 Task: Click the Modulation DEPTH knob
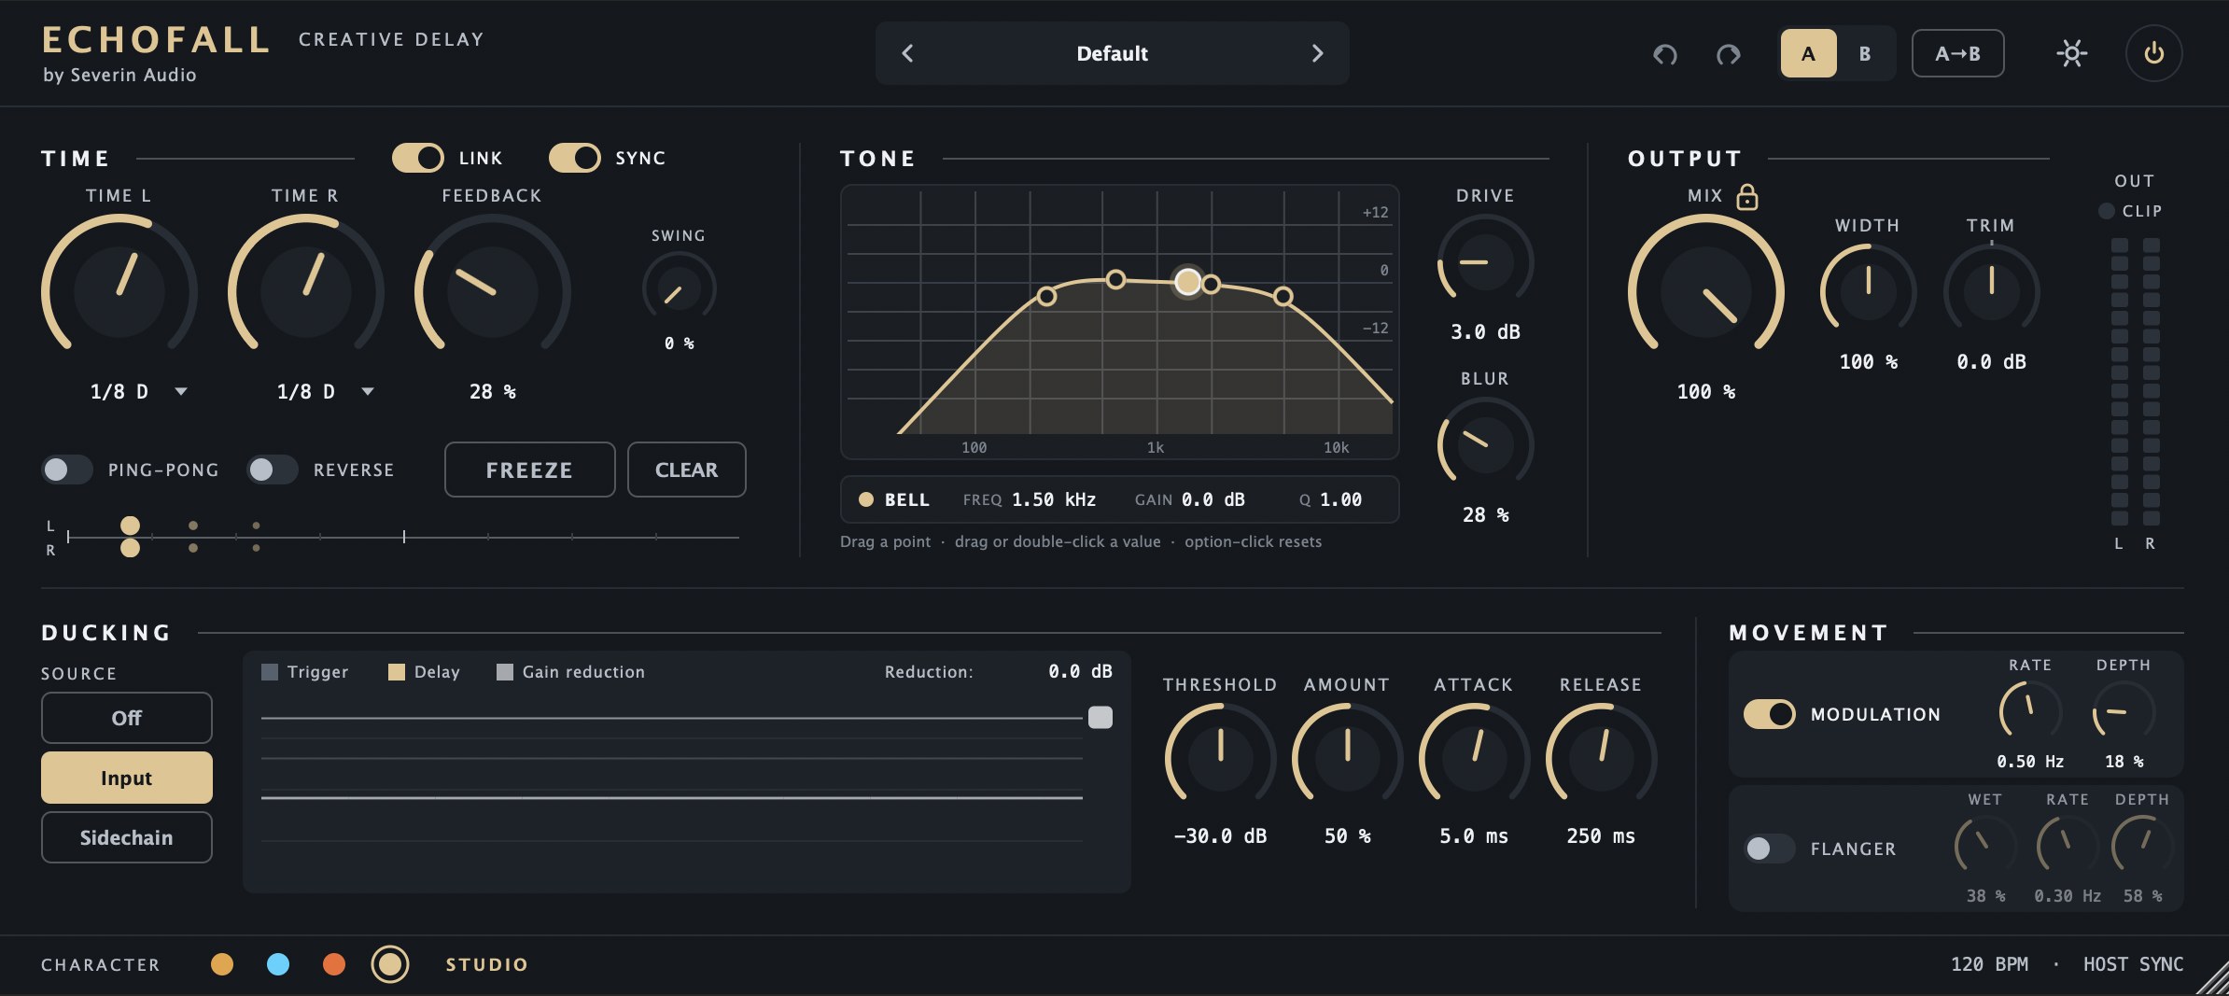[2124, 714]
